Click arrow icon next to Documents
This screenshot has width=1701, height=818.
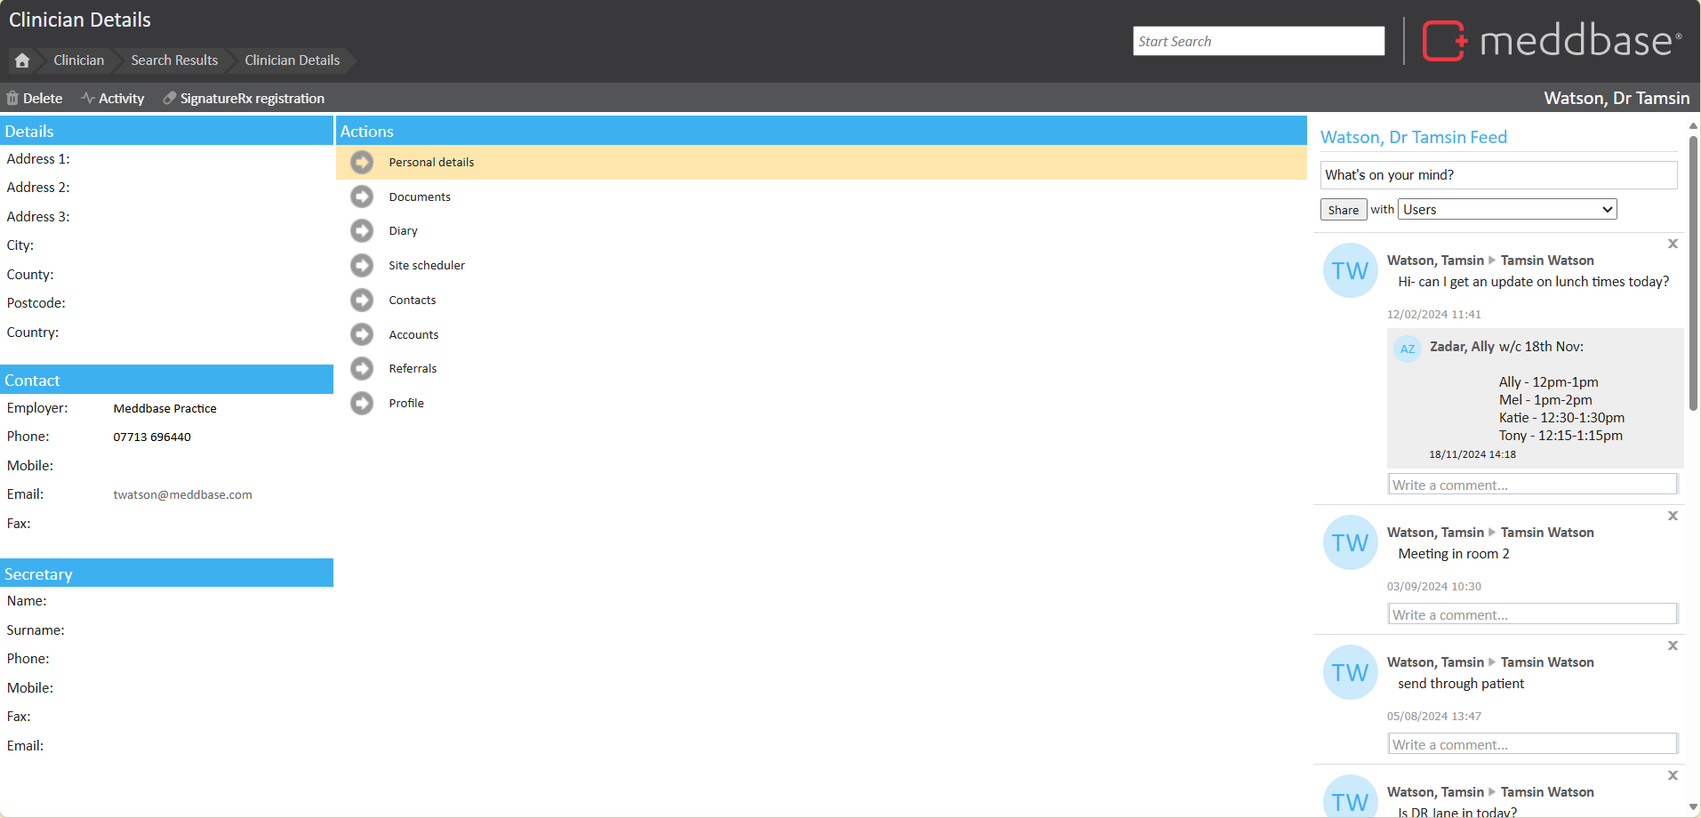(362, 196)
